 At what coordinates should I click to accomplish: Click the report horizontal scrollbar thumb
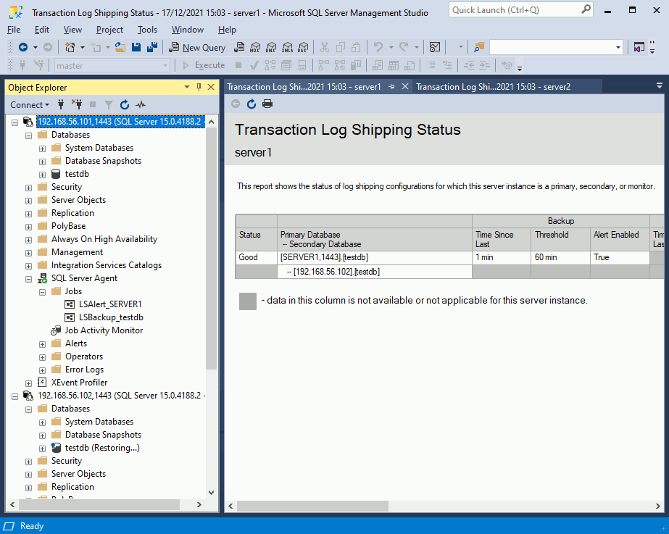click(312, 506)
